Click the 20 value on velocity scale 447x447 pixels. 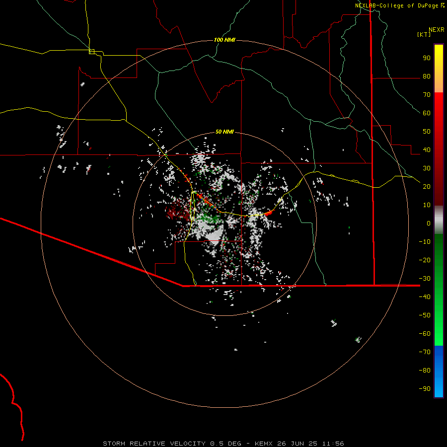[427, 187]
